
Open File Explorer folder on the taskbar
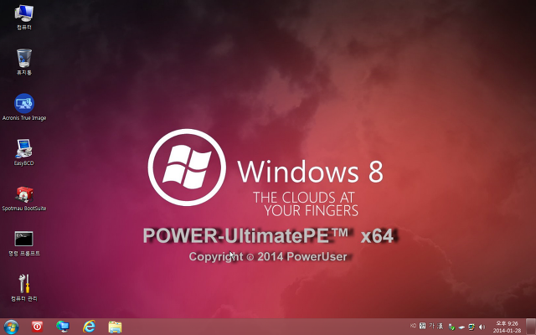116,327
